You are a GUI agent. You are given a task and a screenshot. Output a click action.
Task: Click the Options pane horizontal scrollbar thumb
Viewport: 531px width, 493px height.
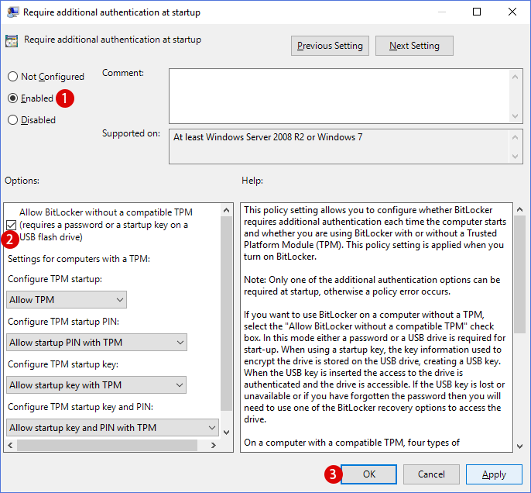107,445
